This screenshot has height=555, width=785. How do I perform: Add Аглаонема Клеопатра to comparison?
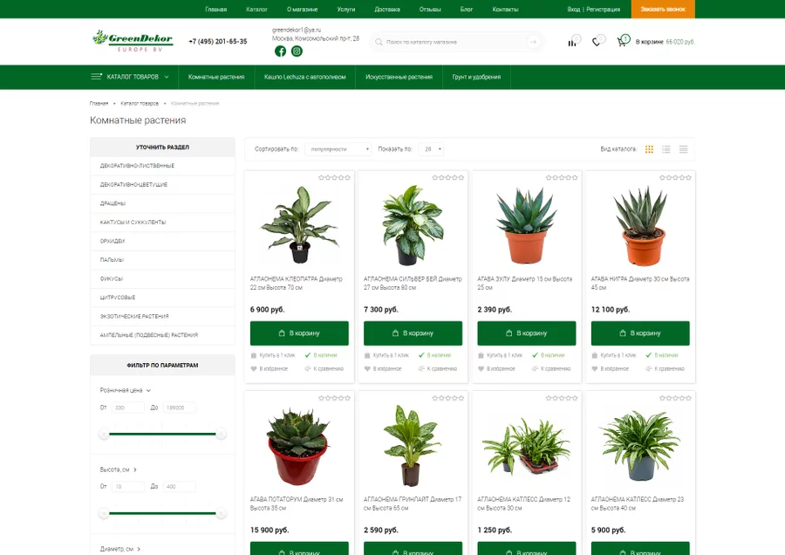coord(324,368)
